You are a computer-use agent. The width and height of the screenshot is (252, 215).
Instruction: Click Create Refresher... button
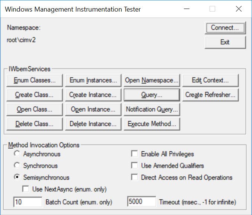click(210, 95)
